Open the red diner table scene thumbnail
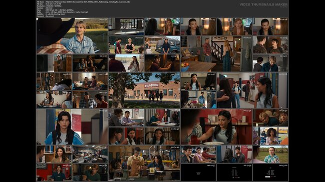The width and height of the screenshot is (325, 182). (216, 127)
